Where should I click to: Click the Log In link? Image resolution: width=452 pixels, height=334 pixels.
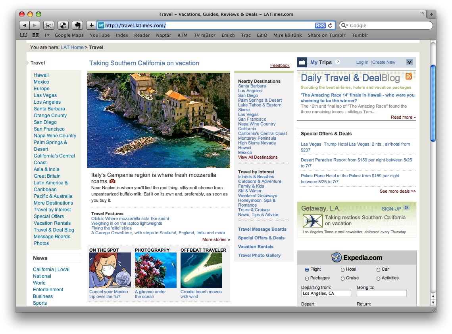362,62
